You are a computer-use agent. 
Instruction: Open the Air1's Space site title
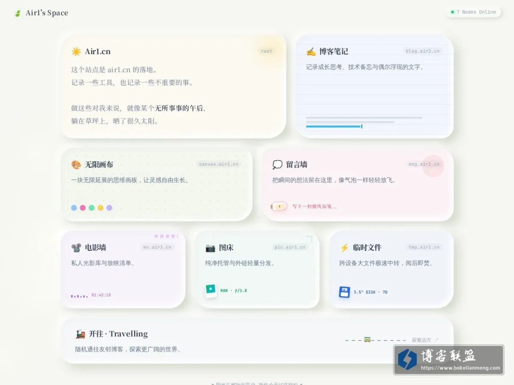coord(47,13)
